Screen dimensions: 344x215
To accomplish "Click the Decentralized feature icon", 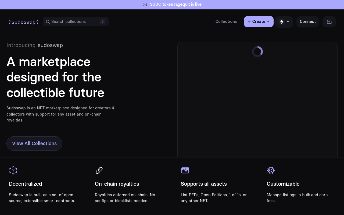I will pos(13,170).
